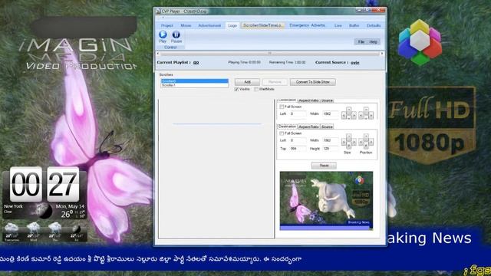Click the Left field beside Top field
This screenshot has width=491, height=276.
point(298,140)
